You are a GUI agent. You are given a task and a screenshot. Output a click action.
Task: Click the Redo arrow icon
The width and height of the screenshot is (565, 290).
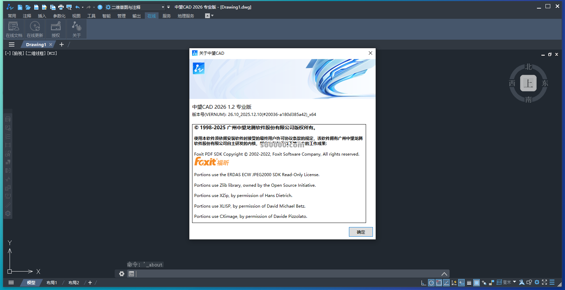89,7
